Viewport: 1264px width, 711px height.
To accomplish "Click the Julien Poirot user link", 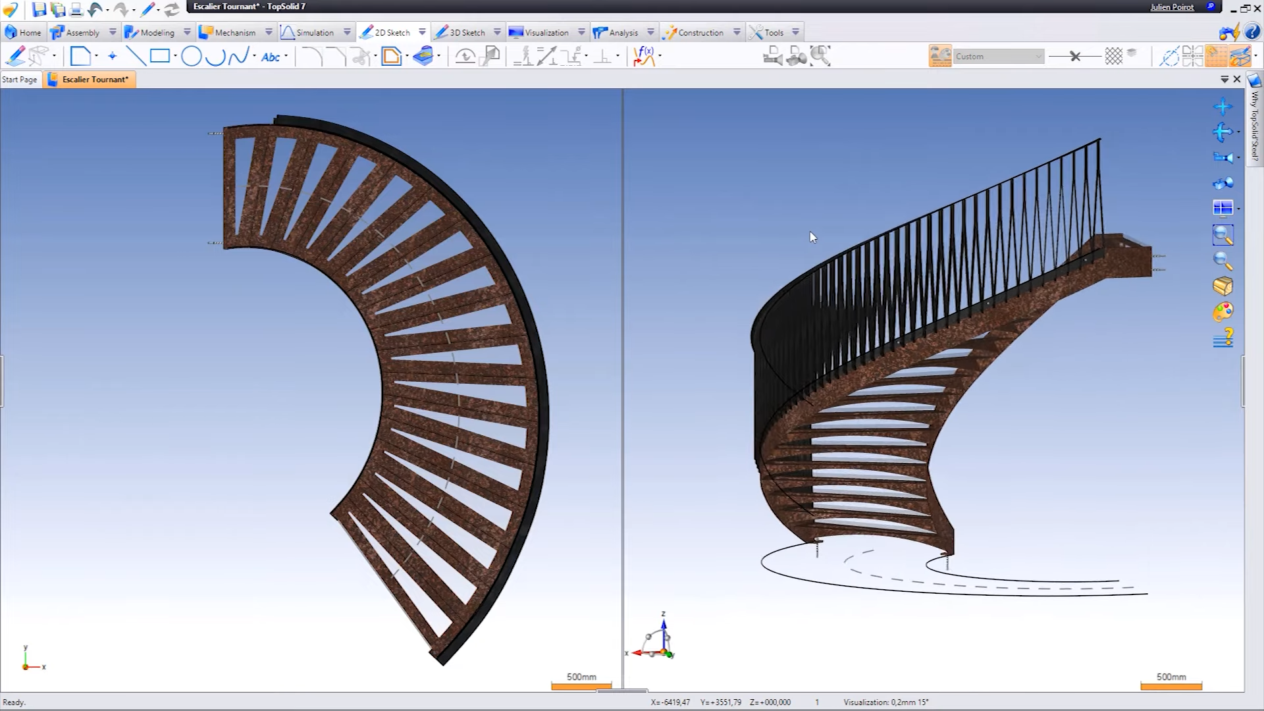I will click(x=1172, y=7).
